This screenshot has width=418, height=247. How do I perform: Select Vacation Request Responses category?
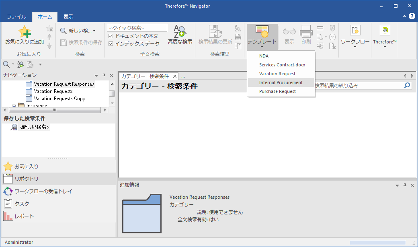[x=64, y=84]
